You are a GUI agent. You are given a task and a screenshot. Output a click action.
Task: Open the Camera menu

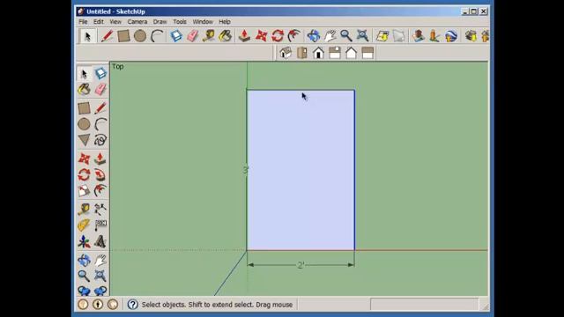point(137,21)
